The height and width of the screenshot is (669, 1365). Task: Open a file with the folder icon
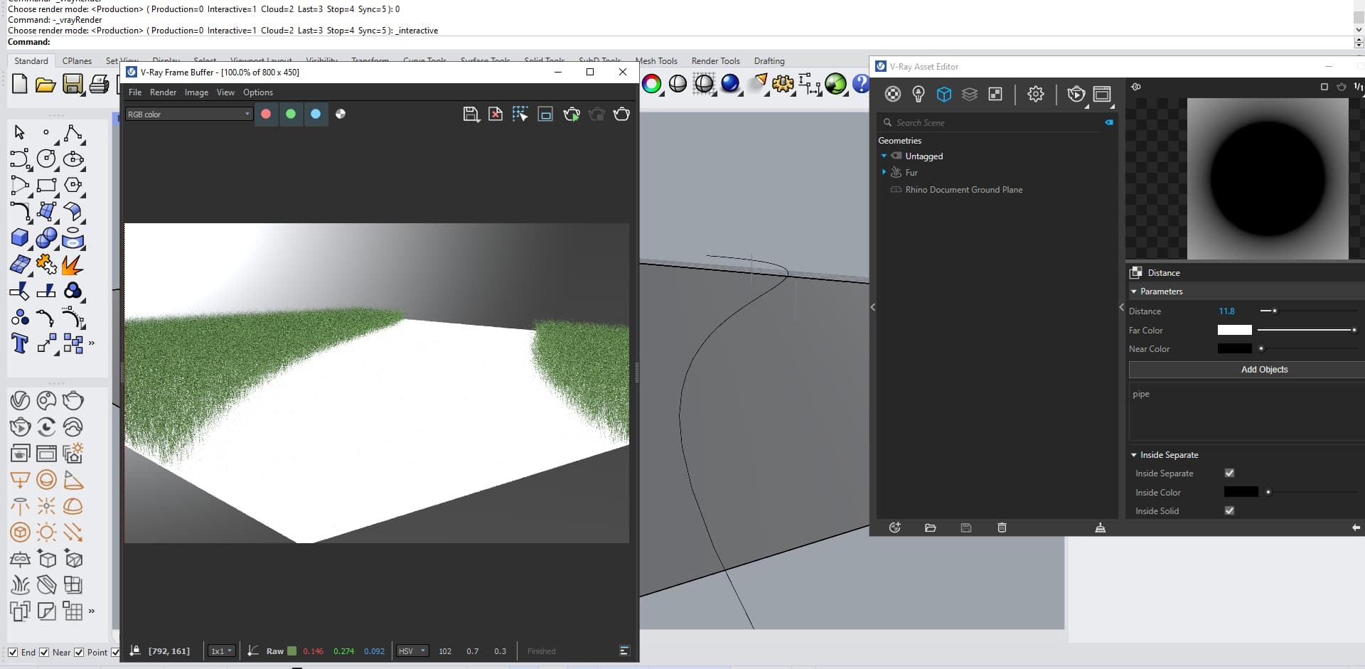click(x=45, y=85)
